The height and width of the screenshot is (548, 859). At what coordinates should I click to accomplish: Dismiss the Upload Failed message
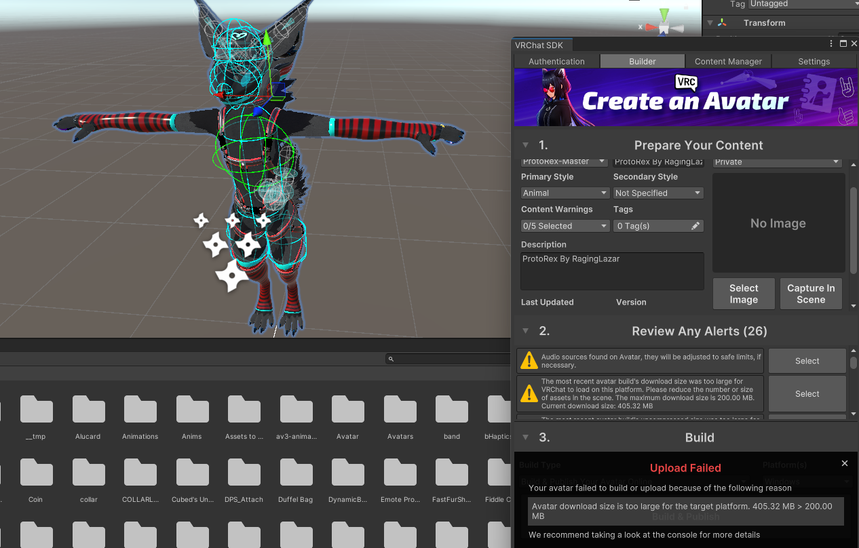845,463
